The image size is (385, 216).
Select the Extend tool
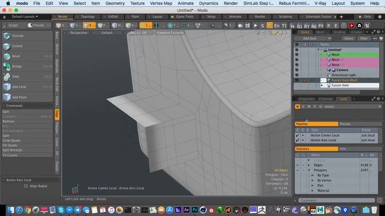27,46
